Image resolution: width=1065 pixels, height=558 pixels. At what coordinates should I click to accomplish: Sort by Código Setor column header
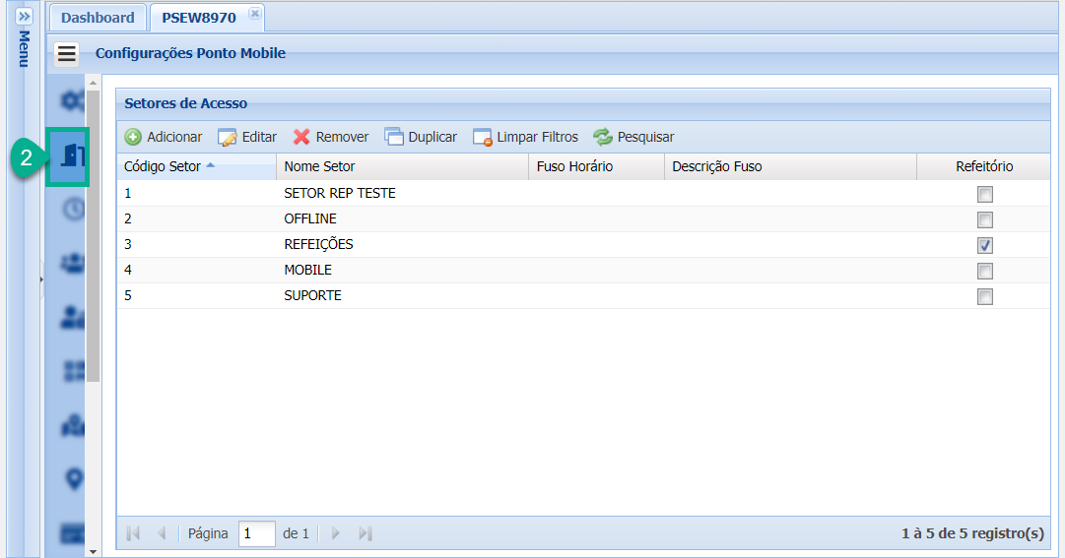[196, 166]
